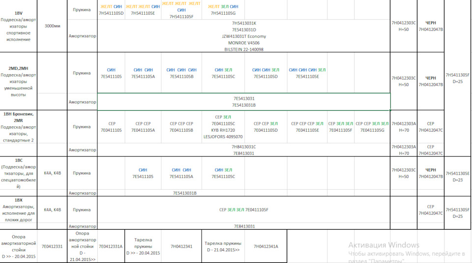Click ЧЕРН 7H0412047B in the 1BC row
This screenshot has height=263, width=472.
tap(431, 173)
